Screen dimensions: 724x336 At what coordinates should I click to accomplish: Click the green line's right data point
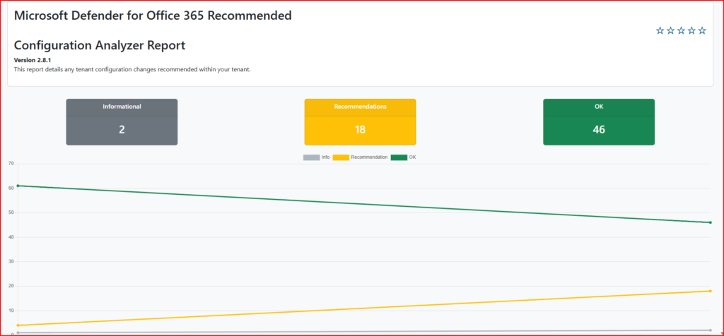(710, 222)
